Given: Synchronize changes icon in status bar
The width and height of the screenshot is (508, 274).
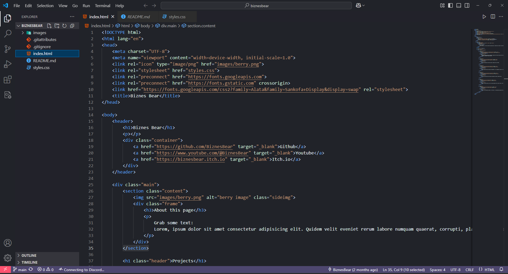Looking at the screenshot, I should click(x=31, y=270).
